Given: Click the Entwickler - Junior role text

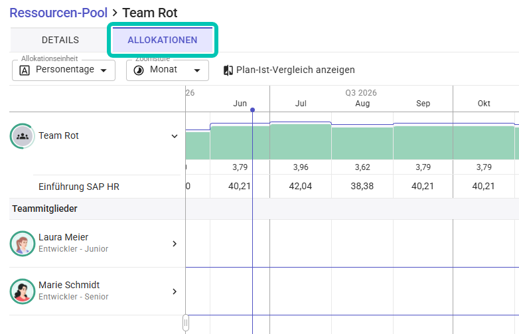Looking at the screenshot, I should click(73, 249).
